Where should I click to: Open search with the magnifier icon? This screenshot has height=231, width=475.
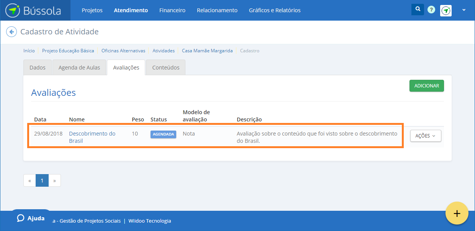(418, 10)
